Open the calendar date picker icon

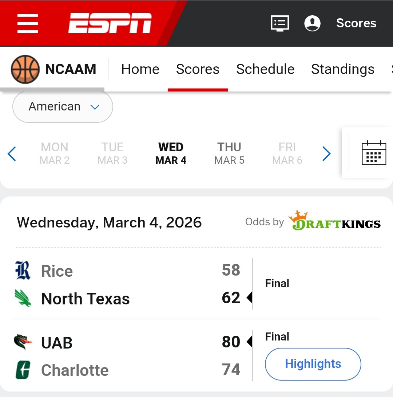tap(374, 153)
